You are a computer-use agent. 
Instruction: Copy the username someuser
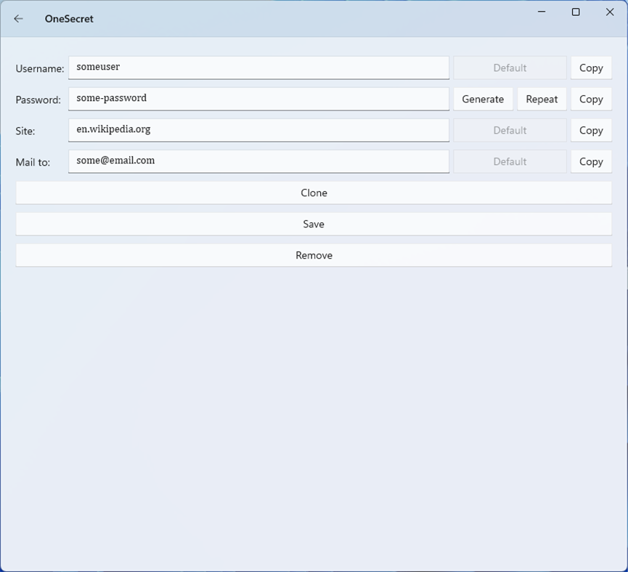point(591,68)
